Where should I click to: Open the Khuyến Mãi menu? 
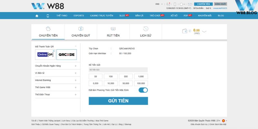205,15
